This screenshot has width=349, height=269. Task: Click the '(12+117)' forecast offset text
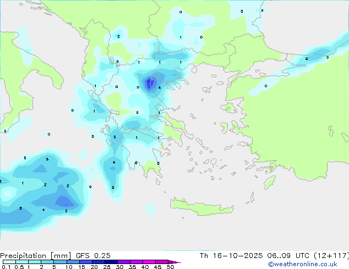(331, 256)
